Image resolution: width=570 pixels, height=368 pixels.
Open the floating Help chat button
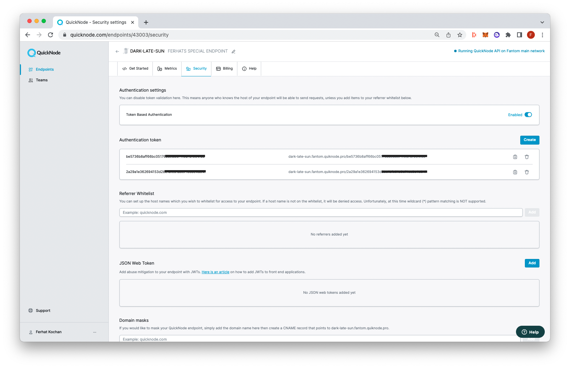pos(530,332)
